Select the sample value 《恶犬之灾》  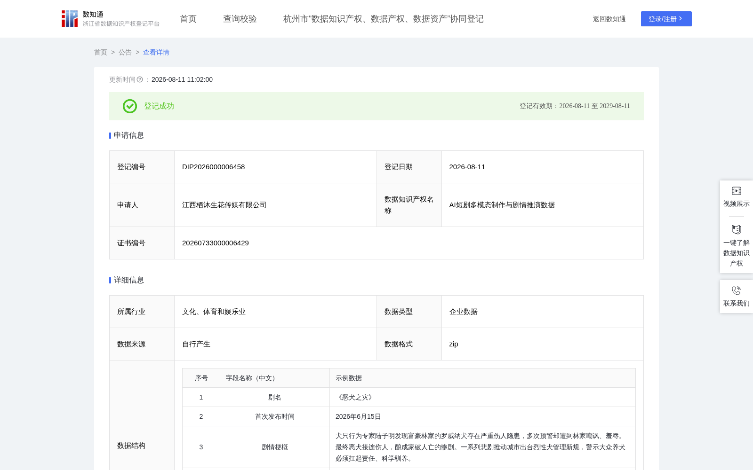click(x=355, y=397)
